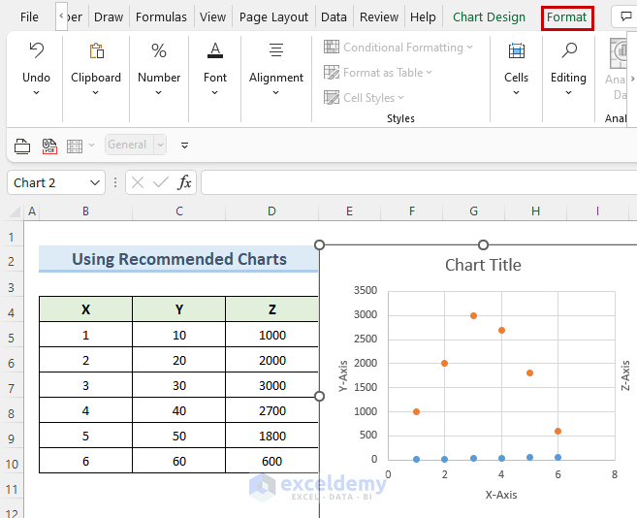Click the Using Recommended Charts heading cell
Viewport: 637px width, 518px height.
[178, 259]
